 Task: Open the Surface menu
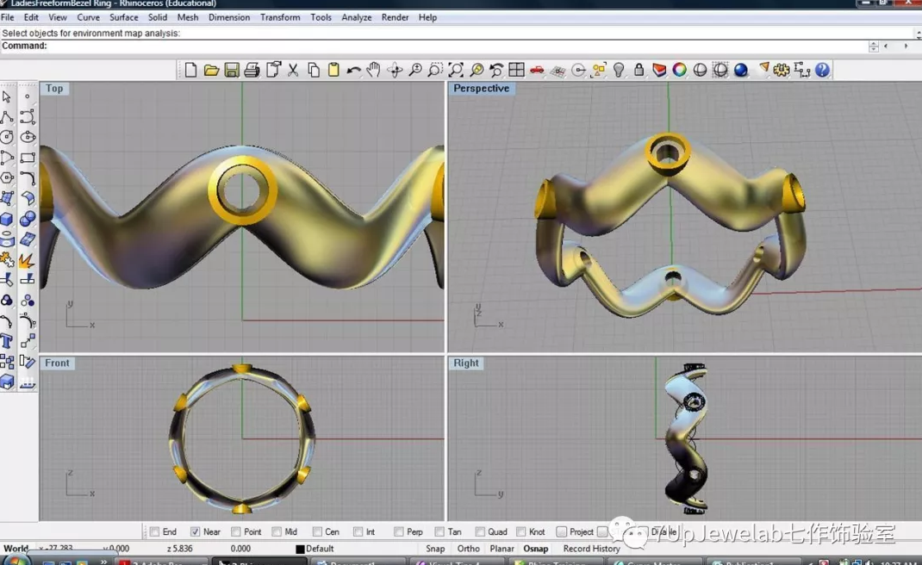coord(123,17)
